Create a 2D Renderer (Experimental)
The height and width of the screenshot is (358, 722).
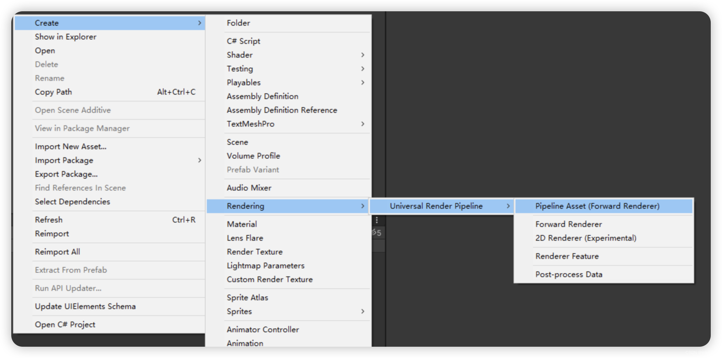click(x=585, y=238)
